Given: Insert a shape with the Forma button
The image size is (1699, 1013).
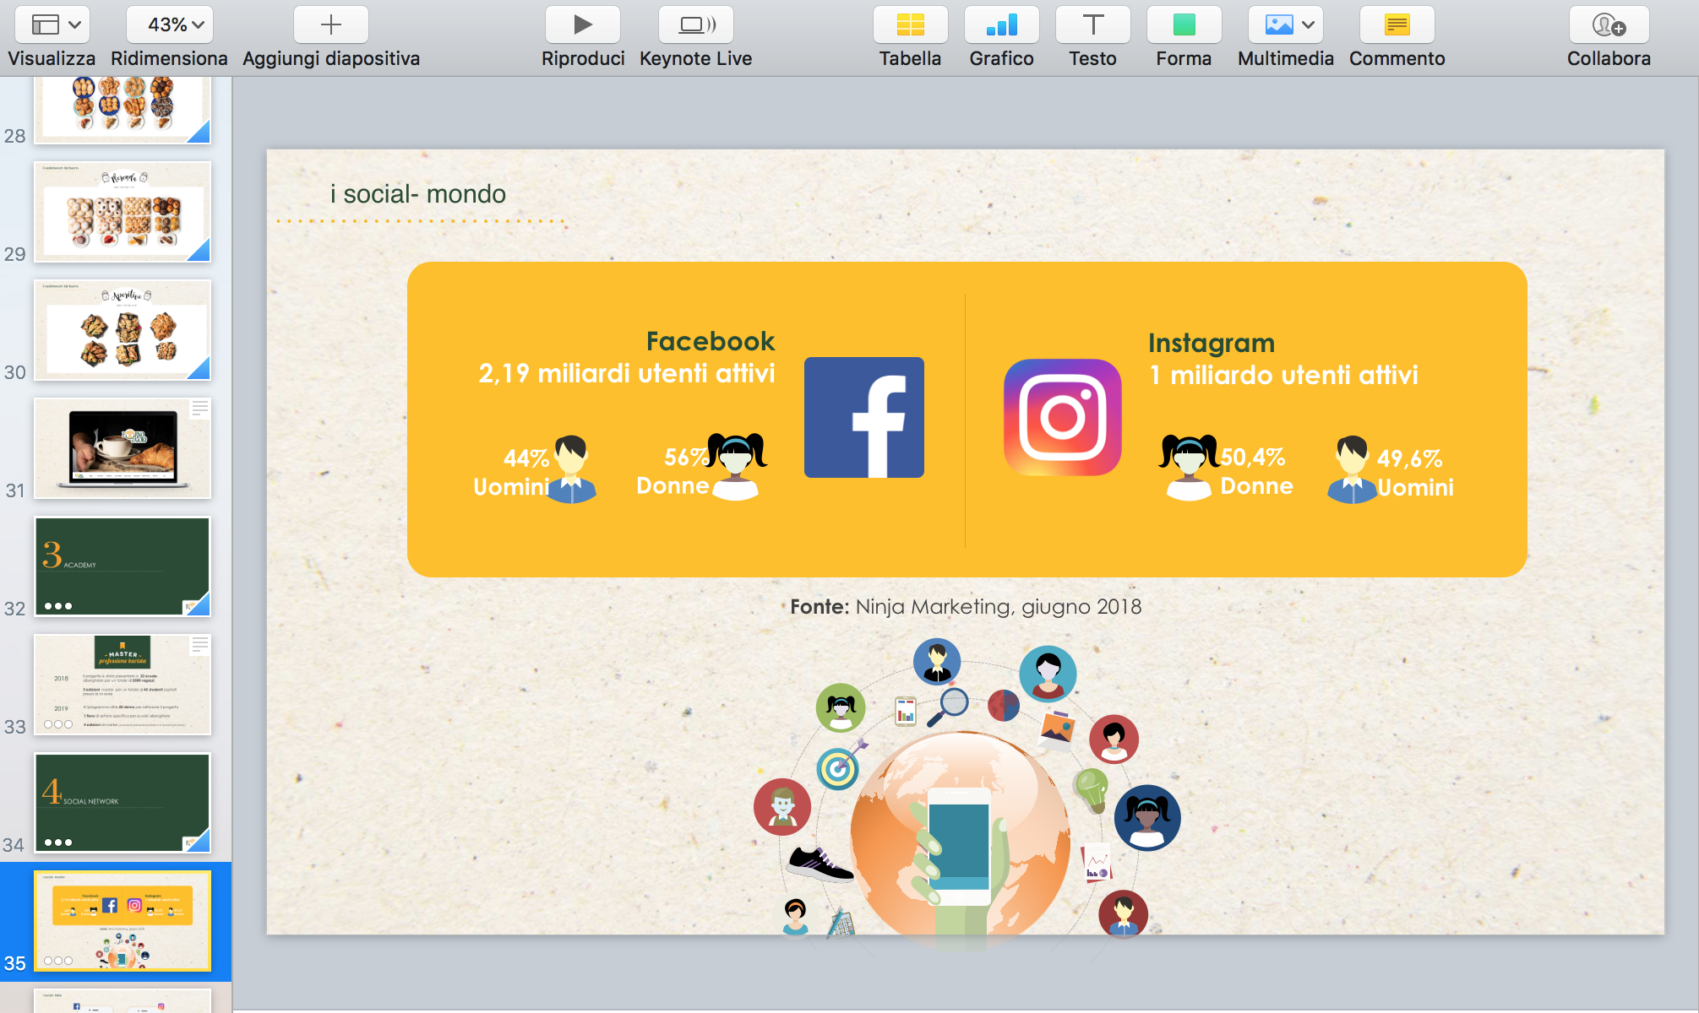Looking at the screenshot, I should (x=1184, y=24).
